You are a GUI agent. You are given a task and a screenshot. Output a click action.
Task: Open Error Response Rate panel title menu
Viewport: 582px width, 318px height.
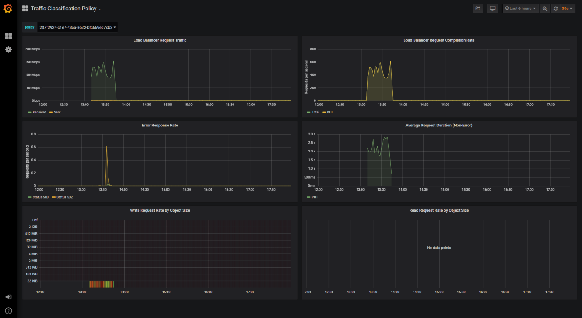click(x=160, y=126)
